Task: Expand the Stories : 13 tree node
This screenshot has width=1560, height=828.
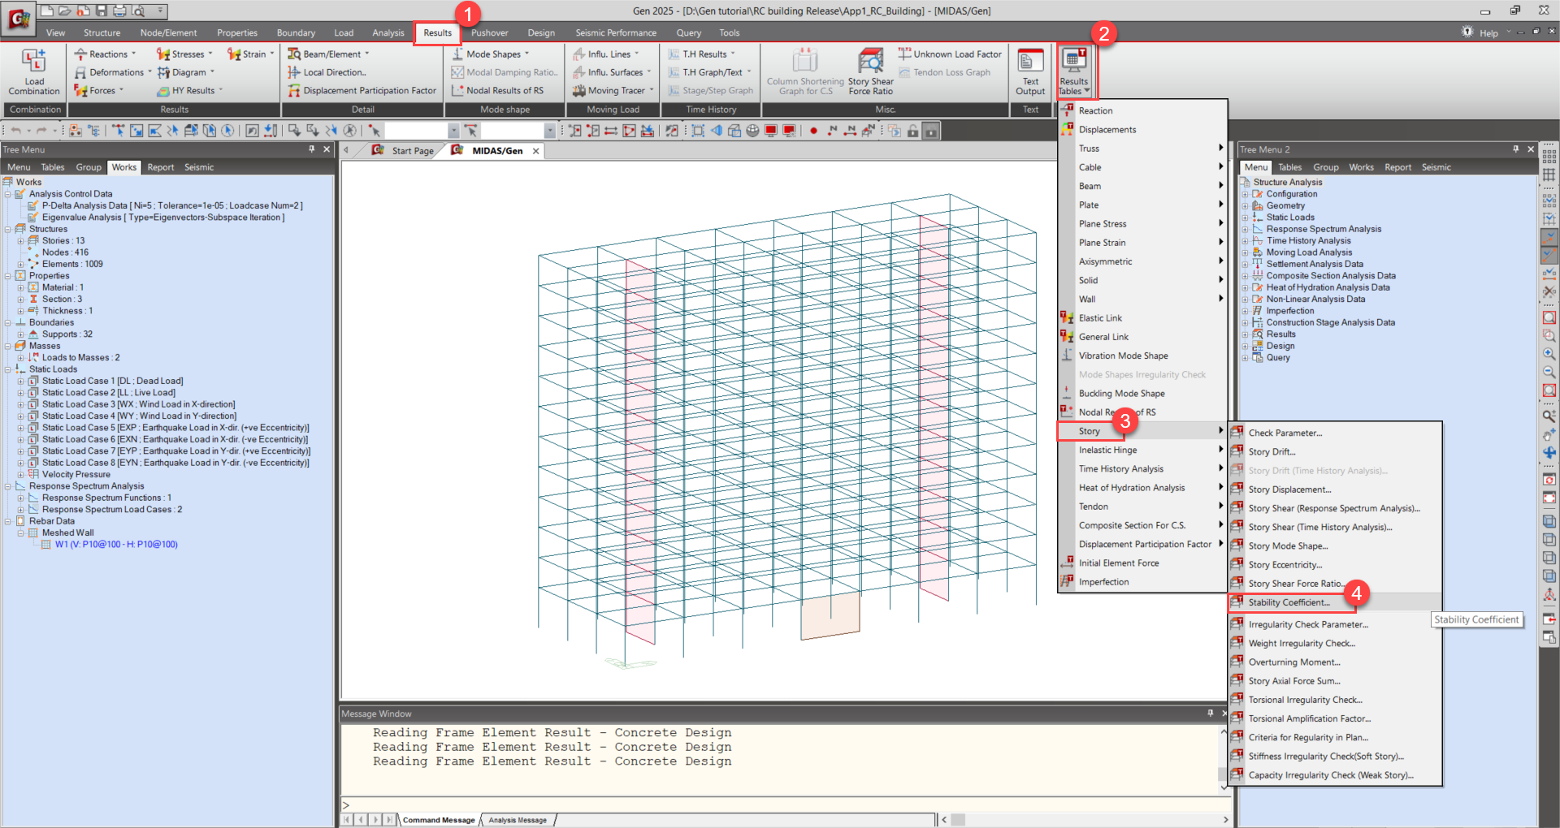Action: [x=21, y=241]
